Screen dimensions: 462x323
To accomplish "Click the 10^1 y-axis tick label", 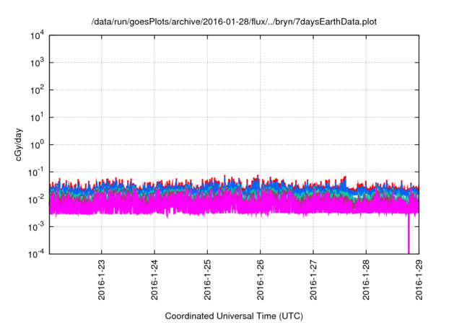I will 37,118.
